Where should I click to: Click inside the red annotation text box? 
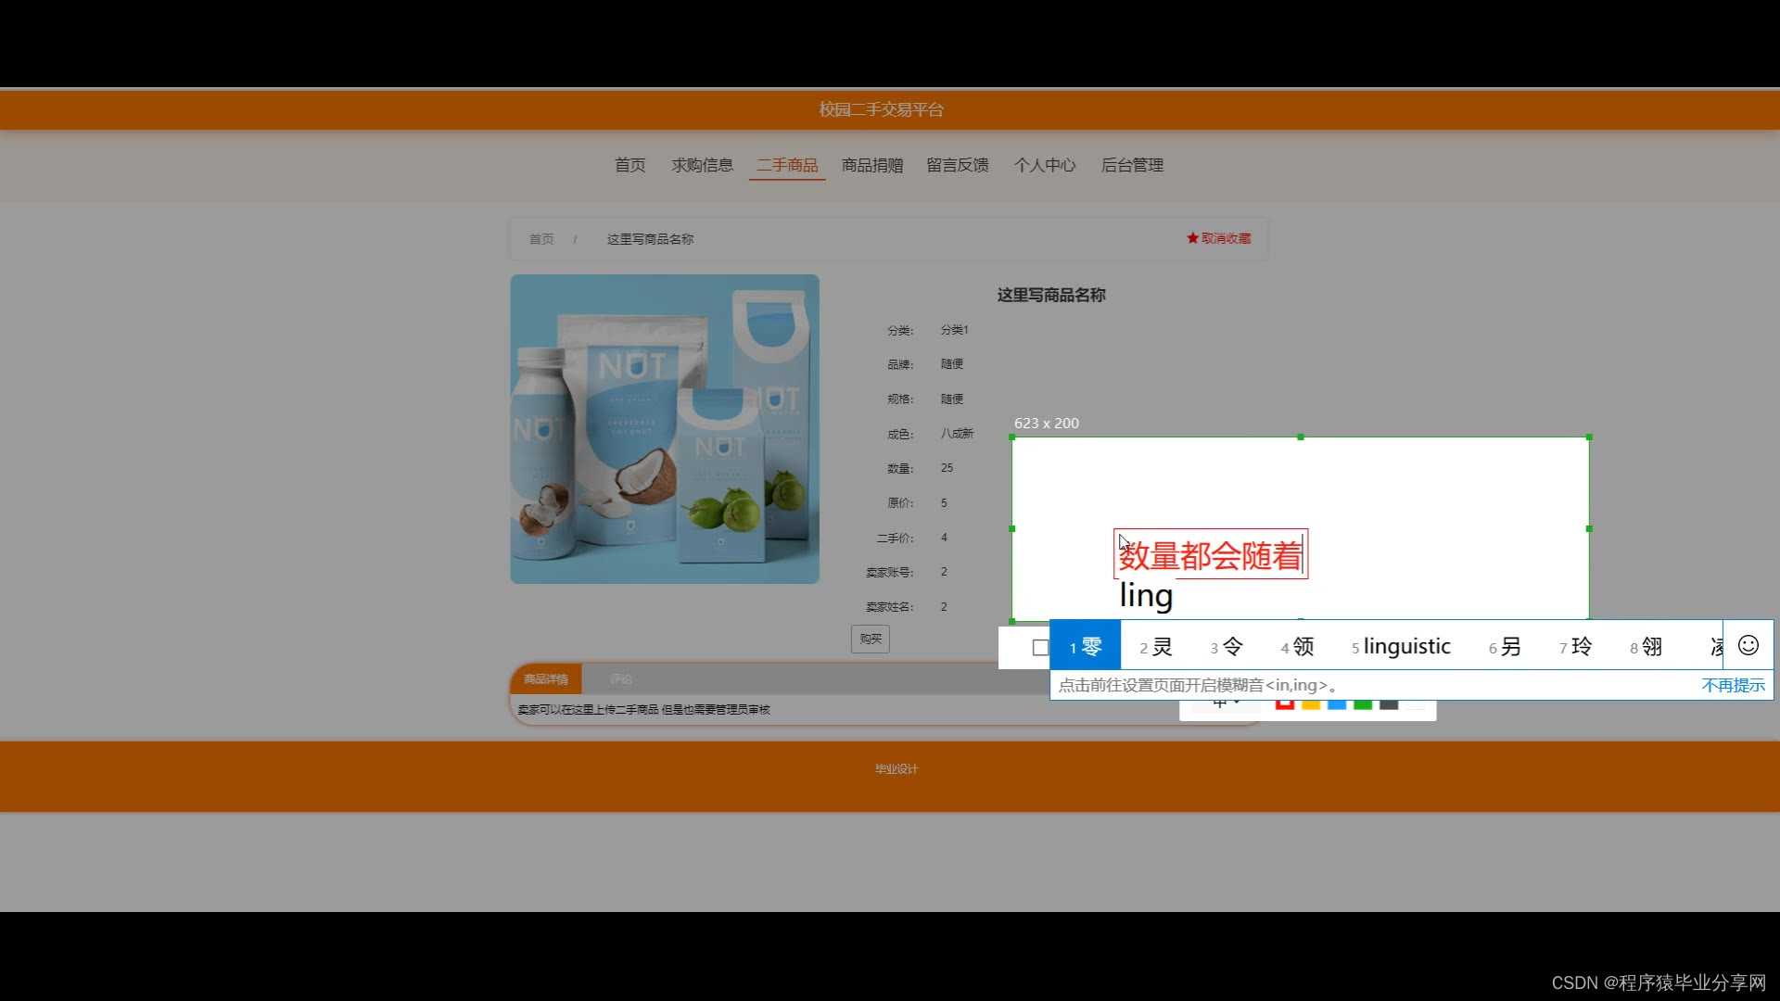pos(1210,554)
